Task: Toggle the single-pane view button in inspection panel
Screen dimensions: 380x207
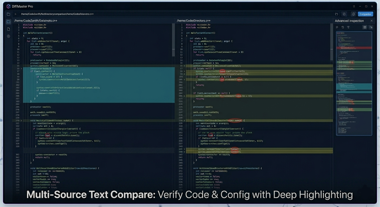Action: [365, 27]
